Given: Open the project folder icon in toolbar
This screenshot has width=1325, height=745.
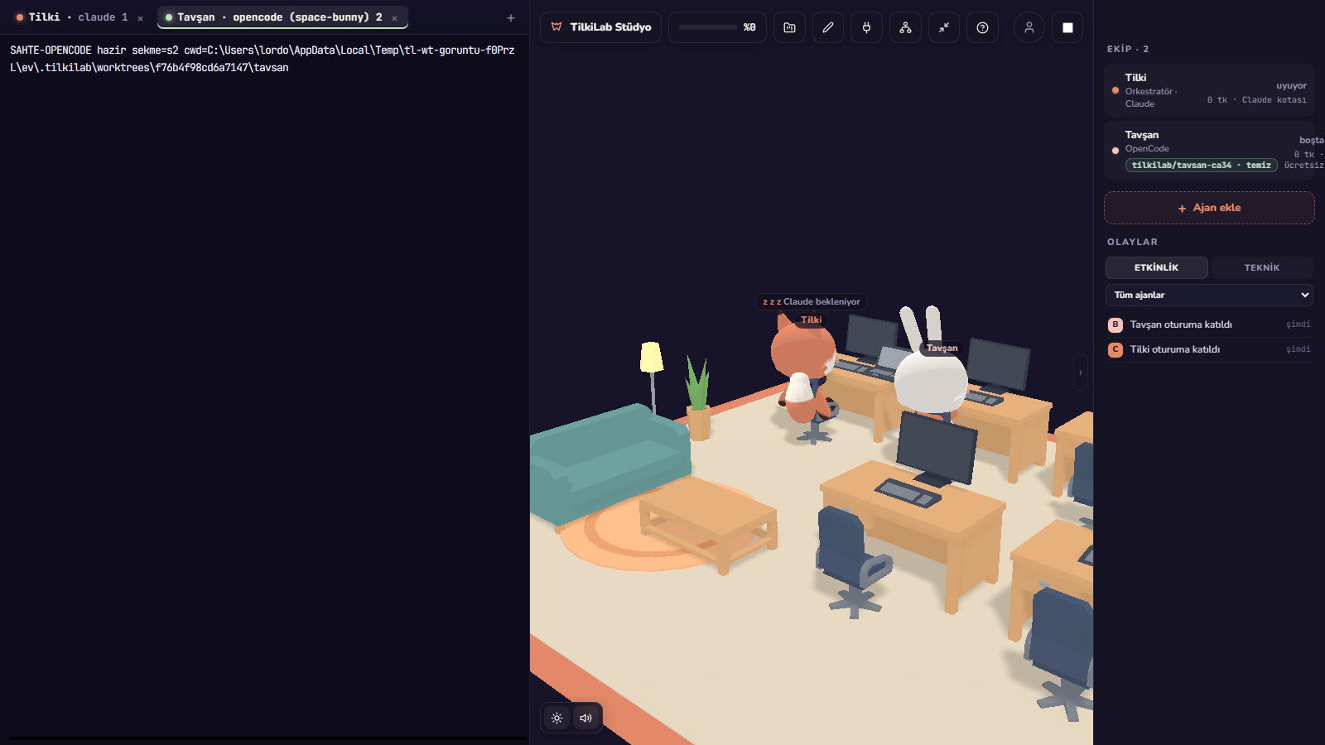Looking at the screenshot, I should [x=789, y=27].
